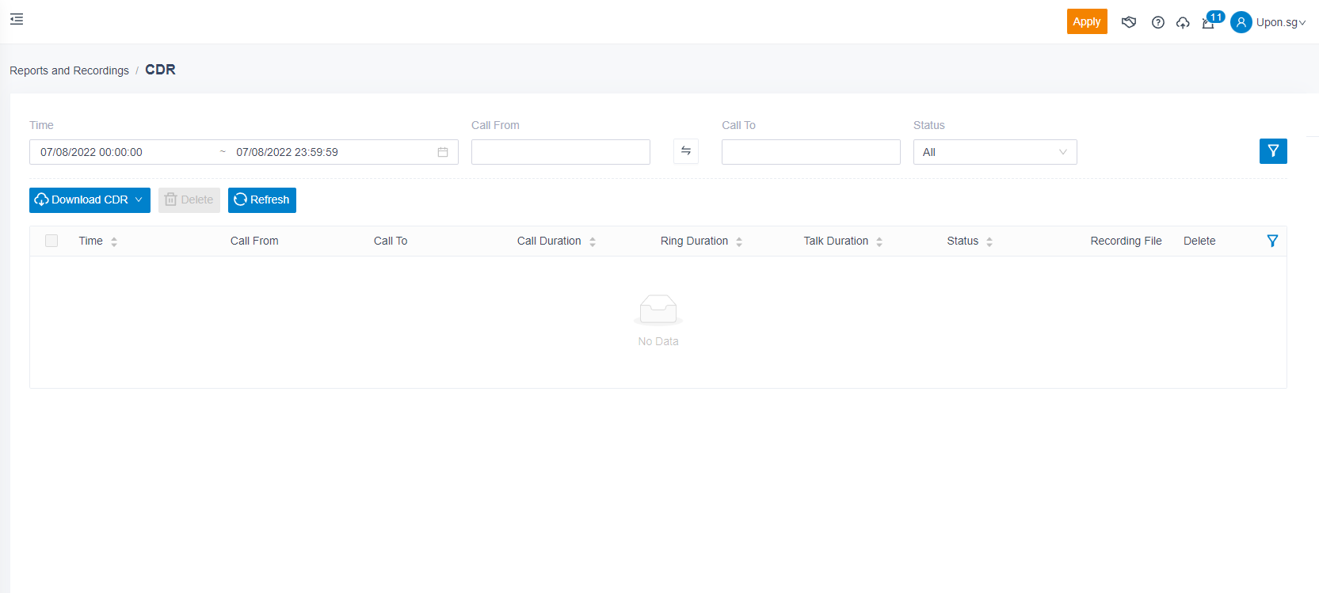Open notifications with badge 11
Image resolution: width=1319 pixels, height=593 pixels.
[1209, 22]
